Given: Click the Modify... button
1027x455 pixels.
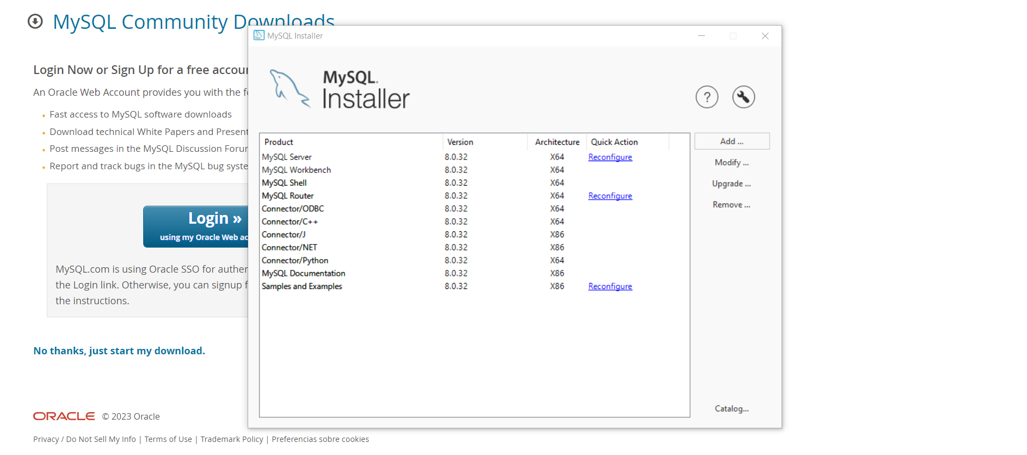Looking at the screenshot, I should click(731, 163).
